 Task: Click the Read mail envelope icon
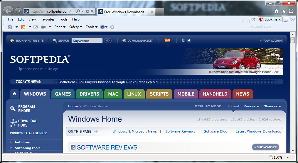pos(36,27)
